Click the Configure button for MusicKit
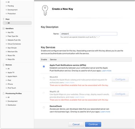Viewport: 135px width, 129px height. [120, 79]
